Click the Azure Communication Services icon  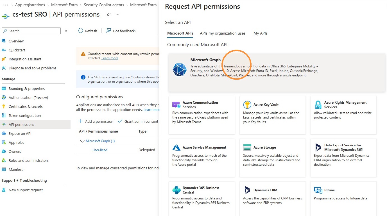(x=176, y=105)
